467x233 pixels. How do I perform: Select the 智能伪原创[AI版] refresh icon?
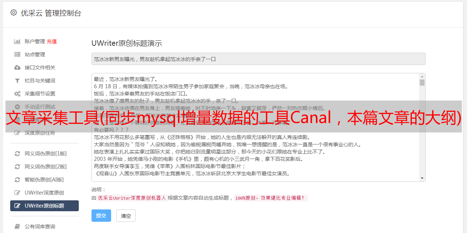(x=17, y=180)
